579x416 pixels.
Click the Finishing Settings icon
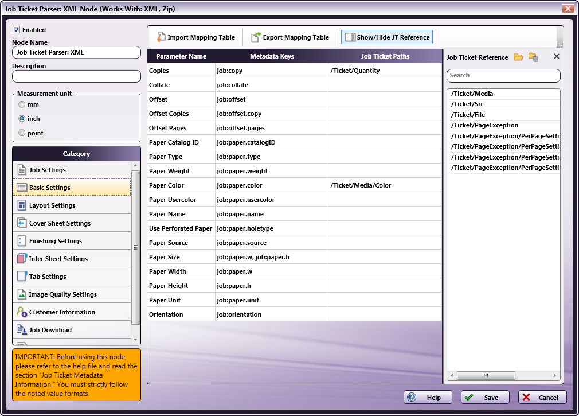(x=22, y=241)
